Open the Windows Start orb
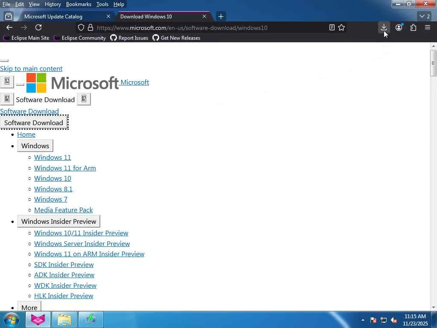437x328 pixels. click(11, 319)
